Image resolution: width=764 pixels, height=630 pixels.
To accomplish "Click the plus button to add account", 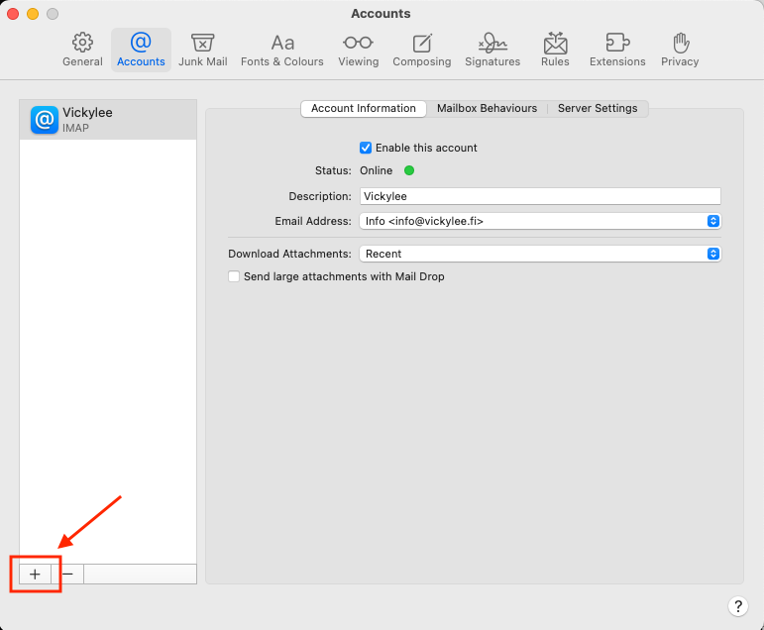I will pyautogui.click(x=35, y=574).
